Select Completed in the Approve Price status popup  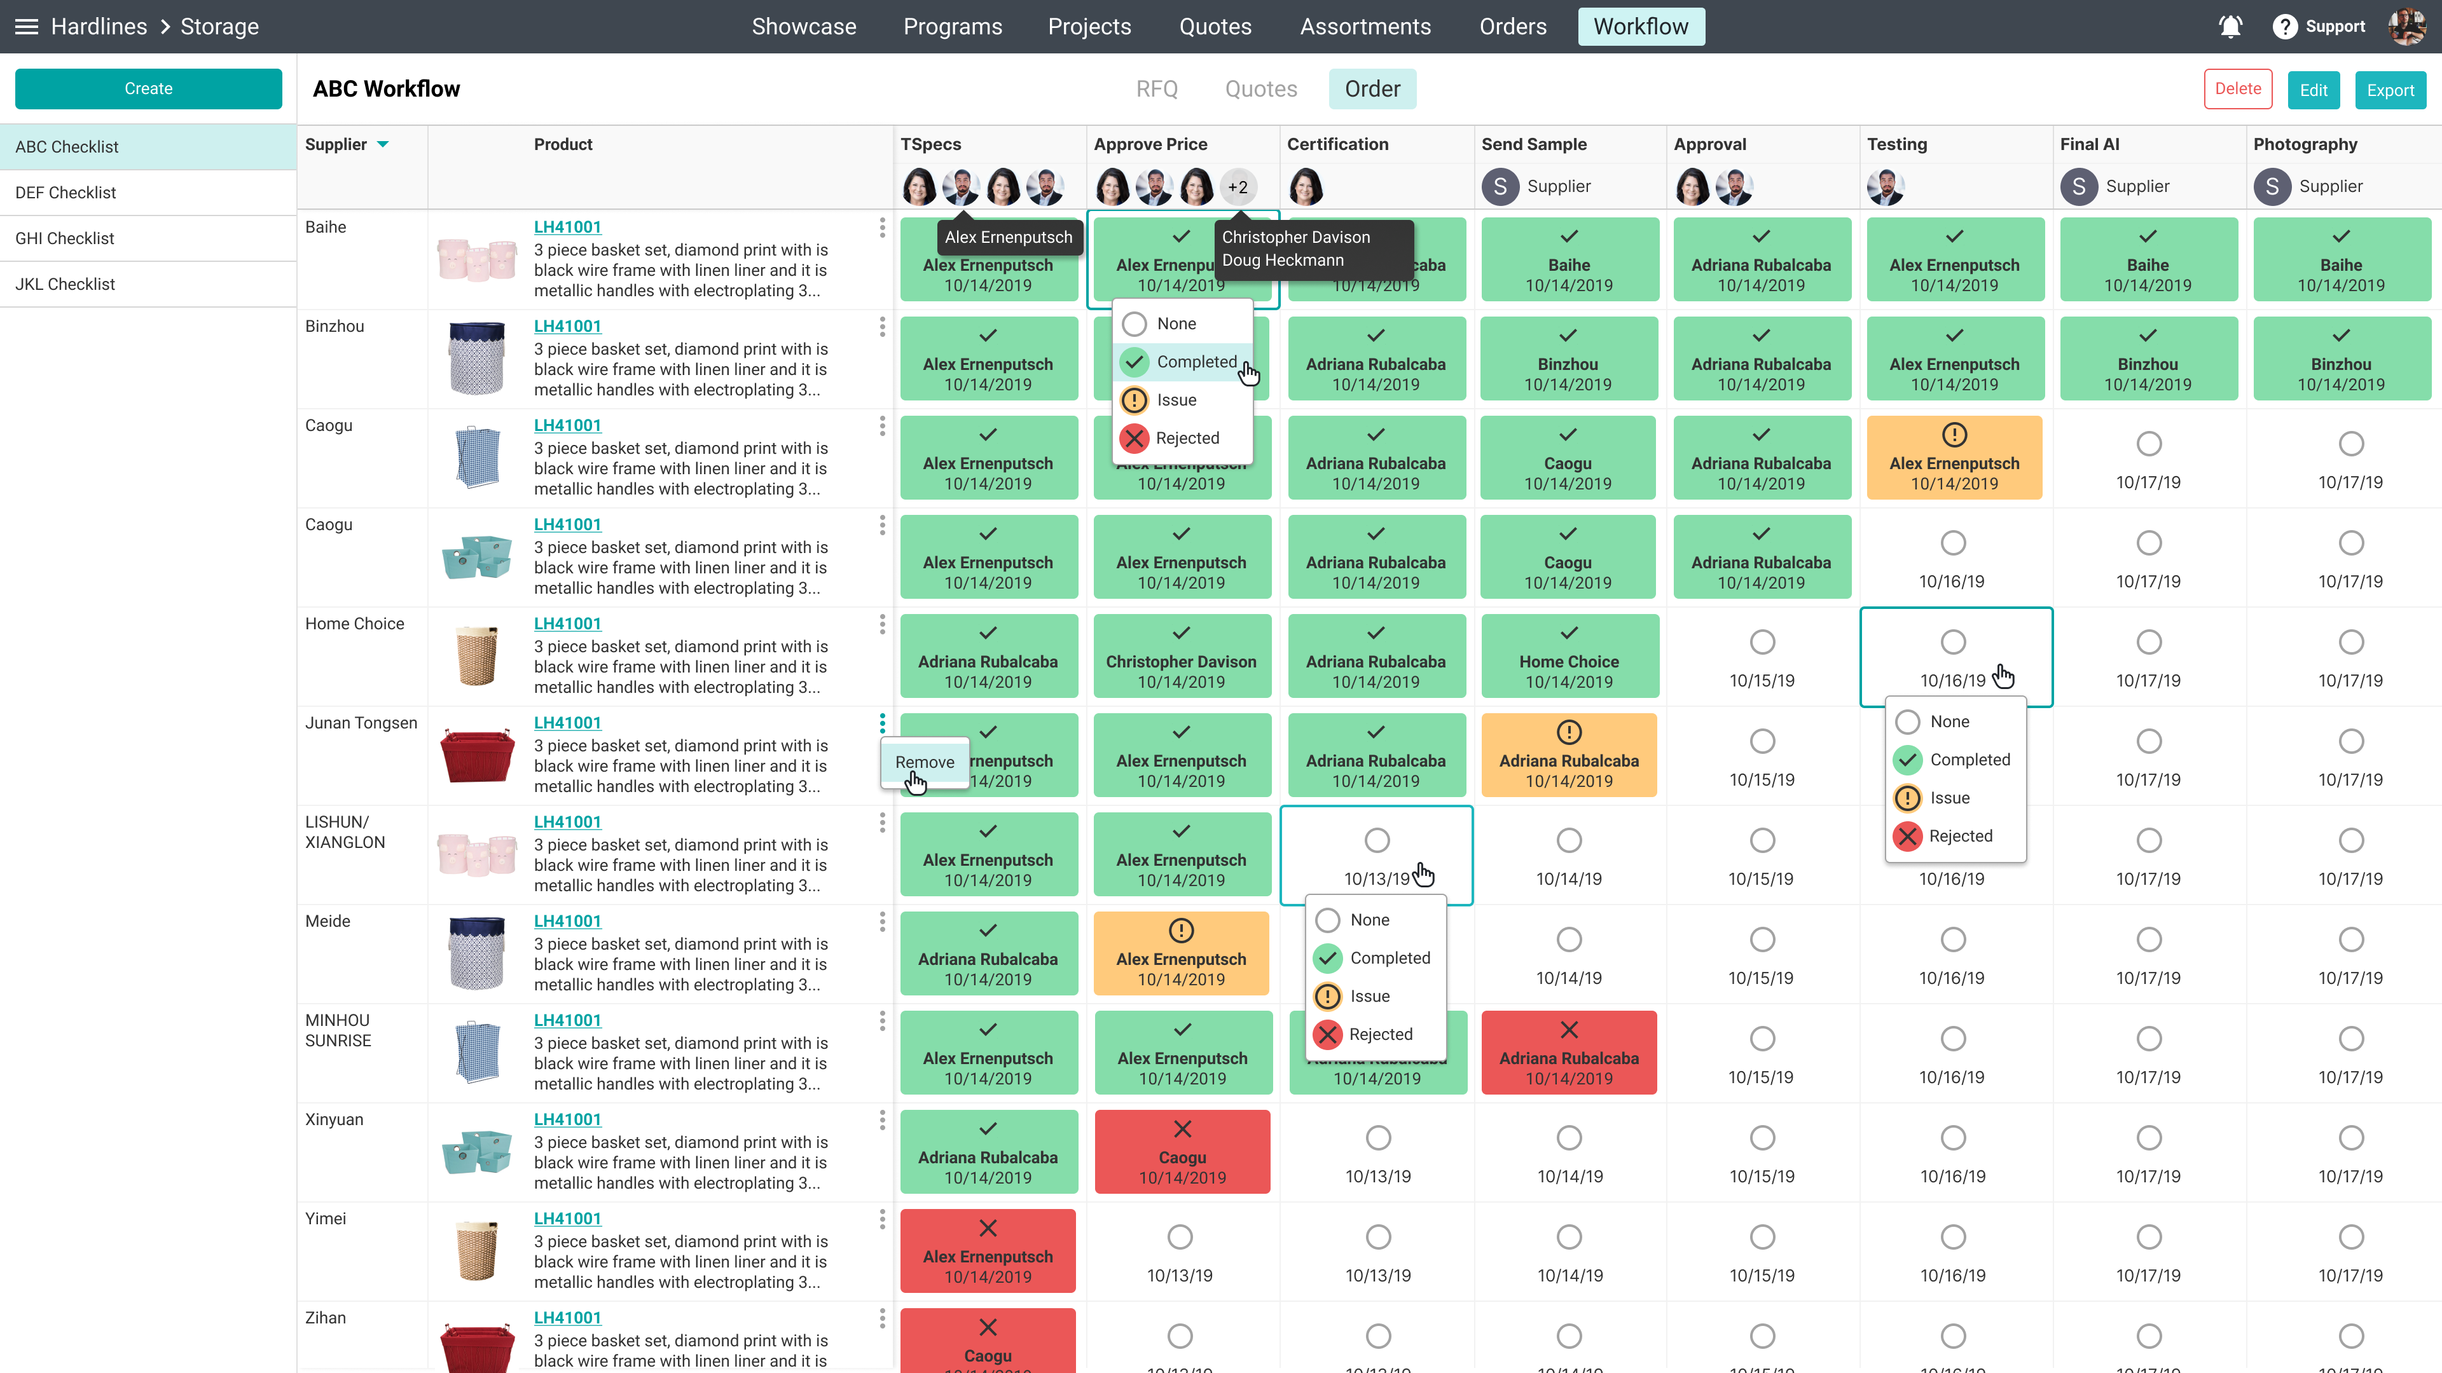pyautogui.click(x=1196, y=362)
